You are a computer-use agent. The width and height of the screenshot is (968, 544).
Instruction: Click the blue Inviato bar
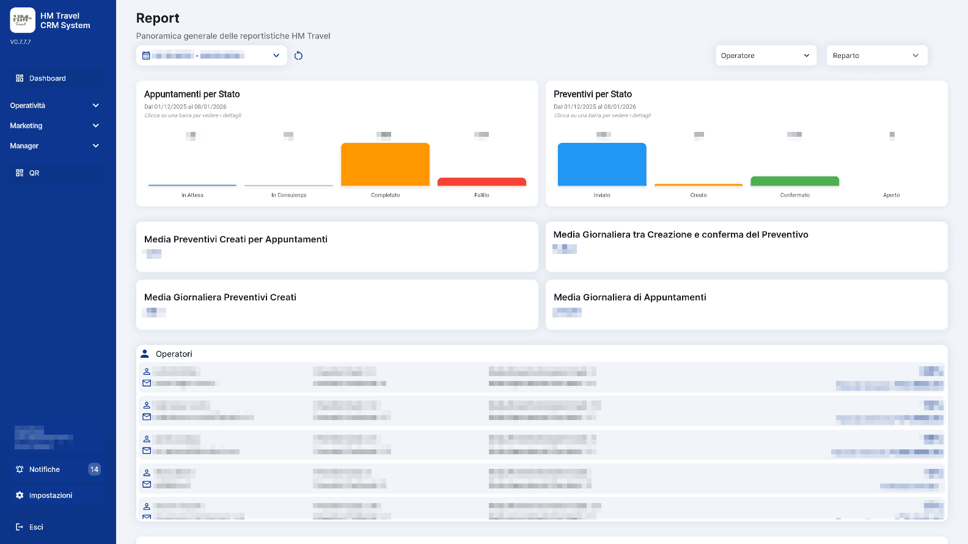pyautogui.click(x=602, y=164)
